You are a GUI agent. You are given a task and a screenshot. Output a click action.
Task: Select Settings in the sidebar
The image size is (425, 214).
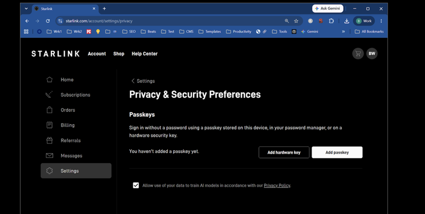(x=76, y=171)
